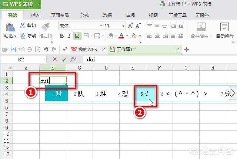Toggle bold formatting
237x159 pixels.
click(x=62, y=36)
